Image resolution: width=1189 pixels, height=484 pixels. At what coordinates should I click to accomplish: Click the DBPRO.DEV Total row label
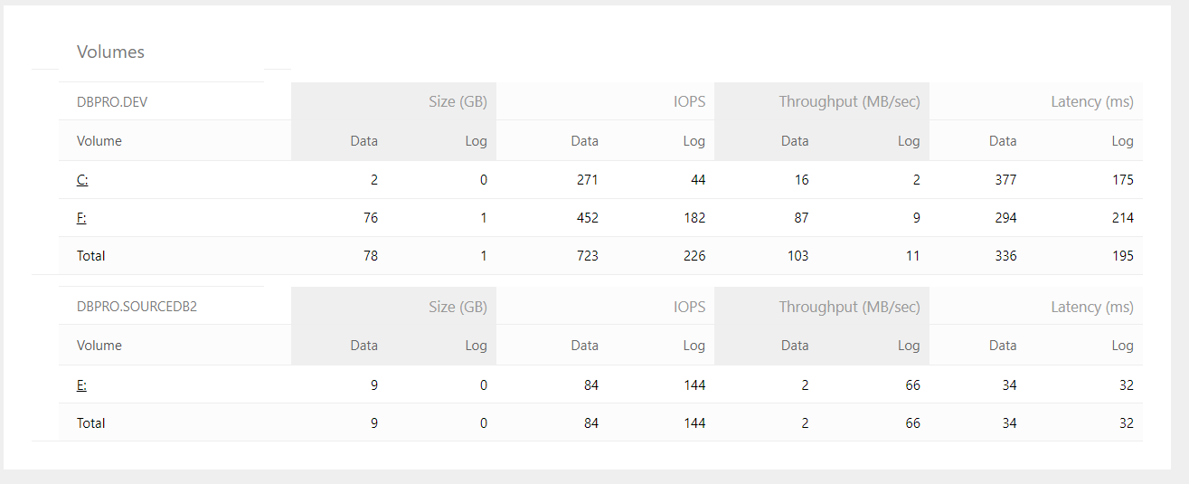[x=91, y=256]
